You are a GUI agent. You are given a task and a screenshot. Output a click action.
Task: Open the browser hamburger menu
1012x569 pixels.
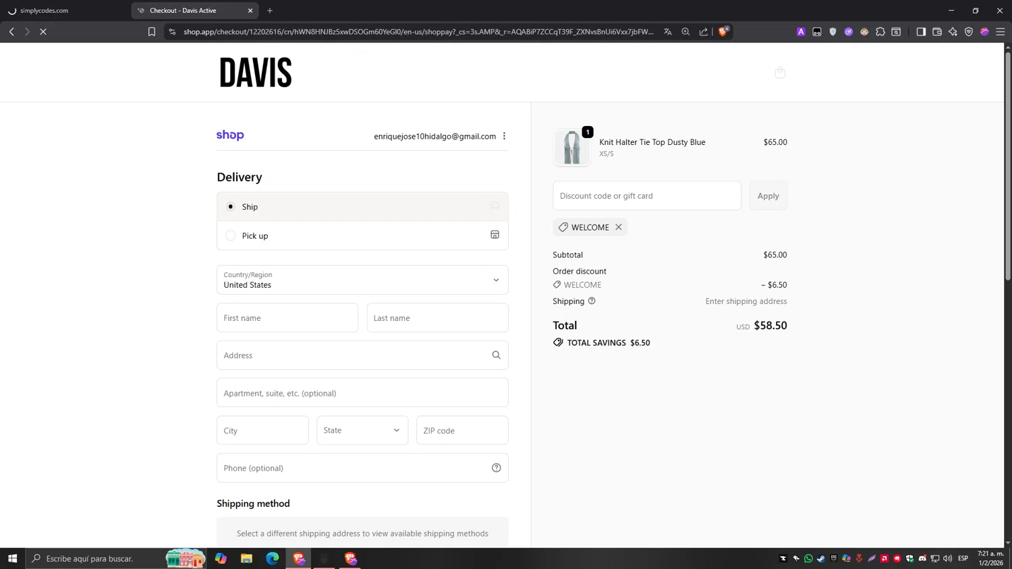point(1001,32)
